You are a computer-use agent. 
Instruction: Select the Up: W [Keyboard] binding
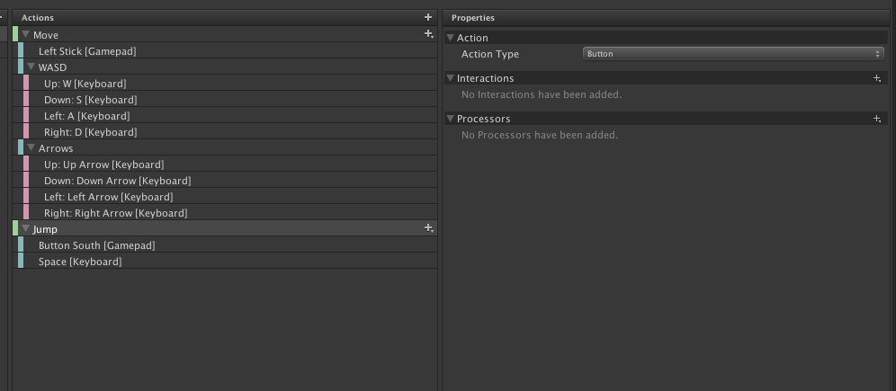[x=85, y=84]
